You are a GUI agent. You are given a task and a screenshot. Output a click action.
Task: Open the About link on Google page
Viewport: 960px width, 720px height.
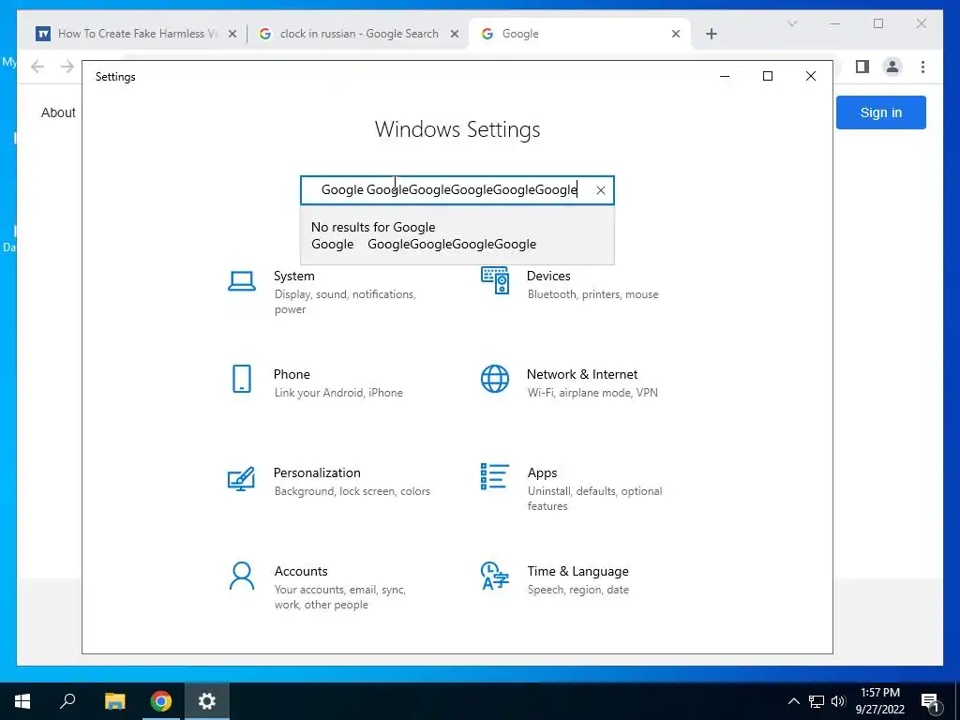58,112
